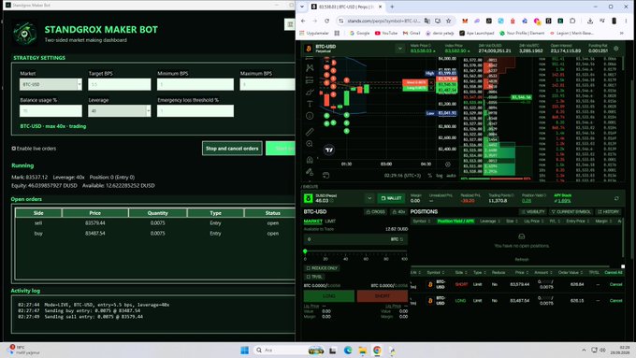Open a new Chrome tab
Image resolution: width=636 pixels, height=358 pixels.
pyautogui.click(x=392, y=7)
